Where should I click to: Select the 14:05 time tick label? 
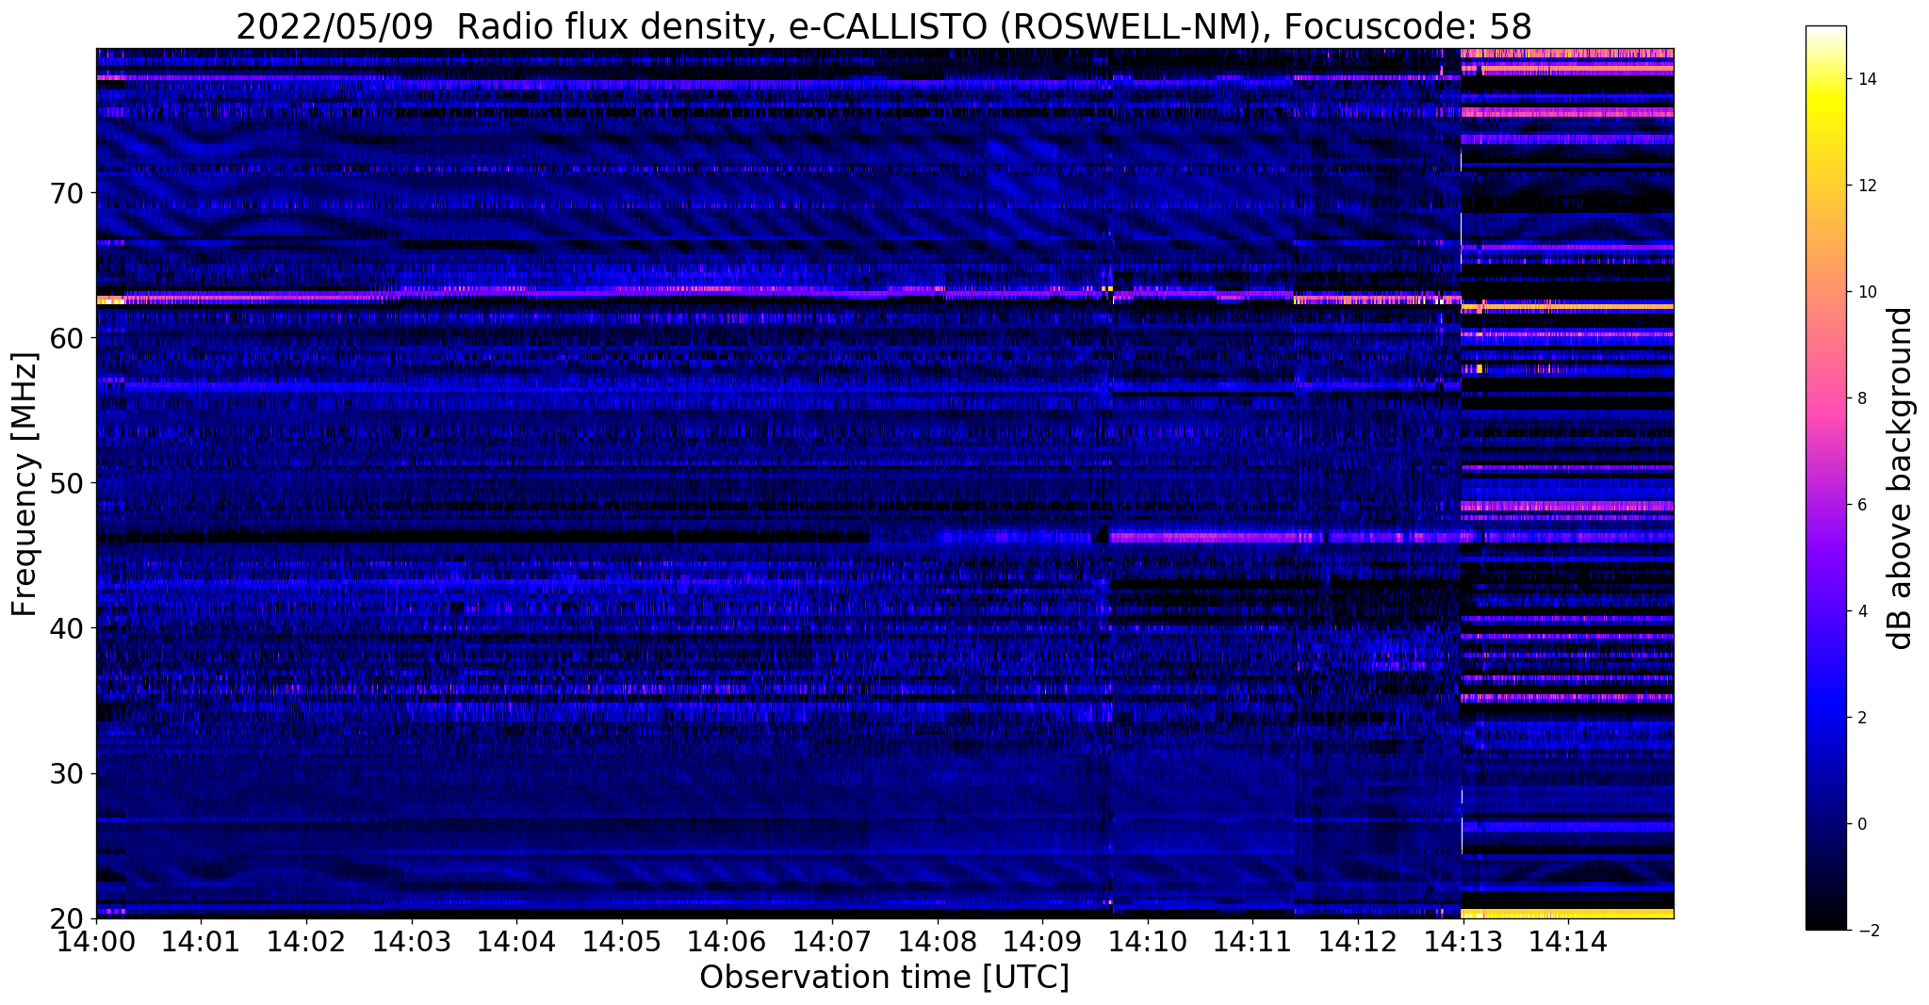pos(622,940)
